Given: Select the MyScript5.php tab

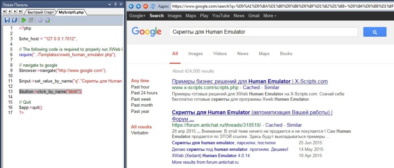Looking at the screenshot, I should (x=71, y=12).
